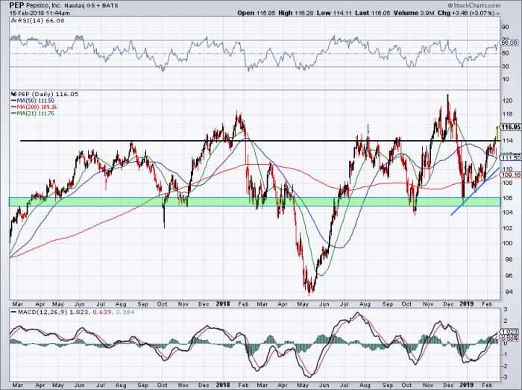
Task: Click the blue MA(50) 111.50 legend entry
Action: pyautogui.click(x=33, y=101)
